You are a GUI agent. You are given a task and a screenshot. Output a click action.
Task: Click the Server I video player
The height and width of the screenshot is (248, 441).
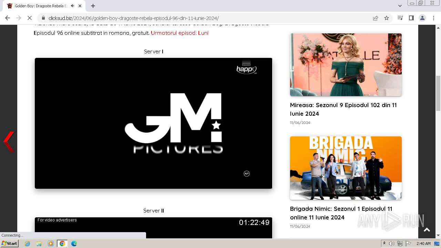(x=153, y=123)
